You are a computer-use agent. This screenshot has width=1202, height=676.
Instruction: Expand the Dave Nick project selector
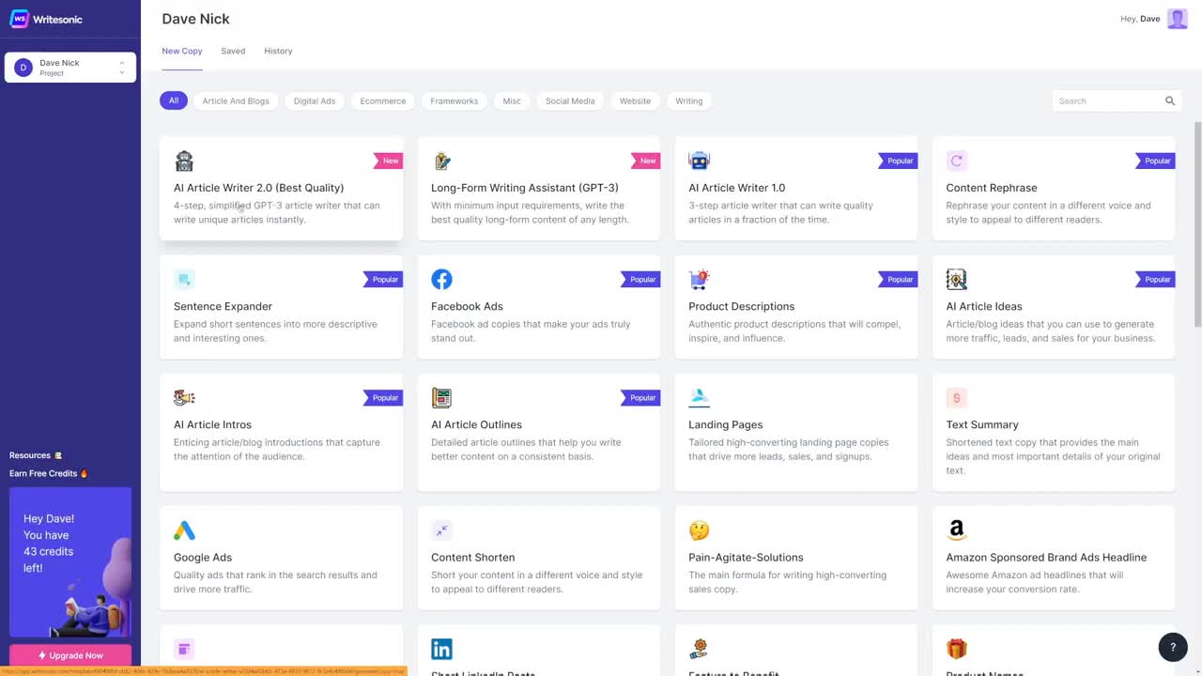tap(70, 68)
